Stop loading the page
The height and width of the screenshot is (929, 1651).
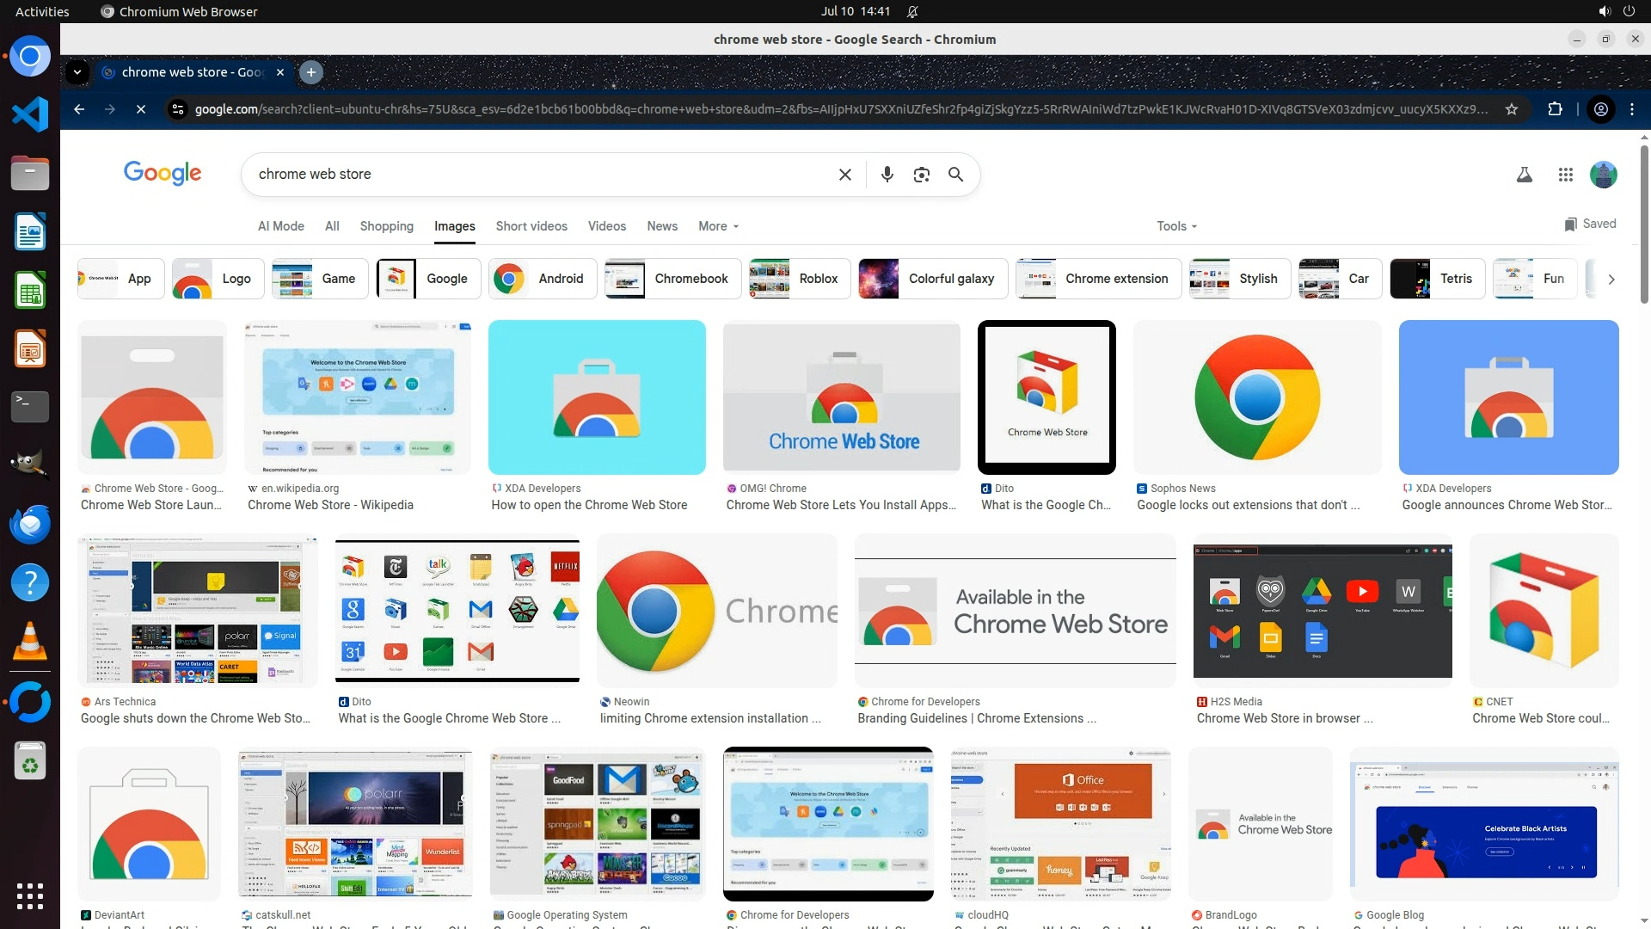tap(141, 109)
